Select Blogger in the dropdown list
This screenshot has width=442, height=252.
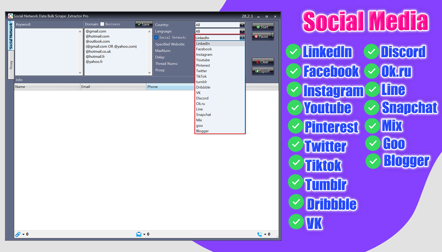coord(220,131)
